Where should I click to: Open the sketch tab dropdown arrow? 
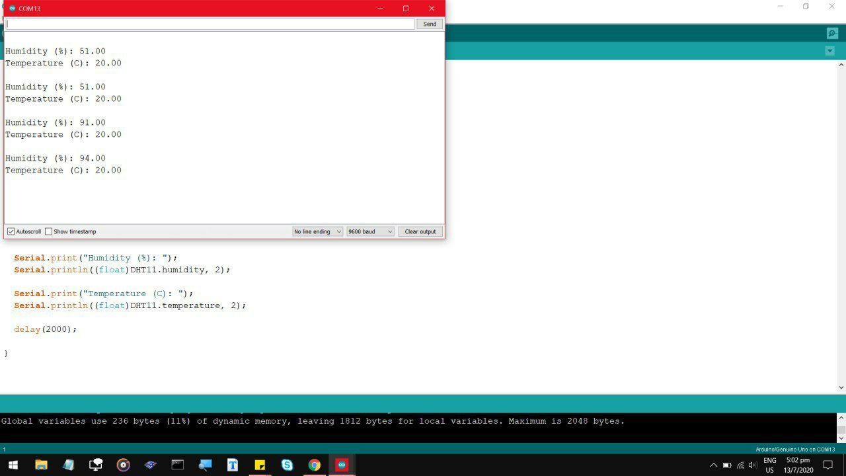coord(830,51)
